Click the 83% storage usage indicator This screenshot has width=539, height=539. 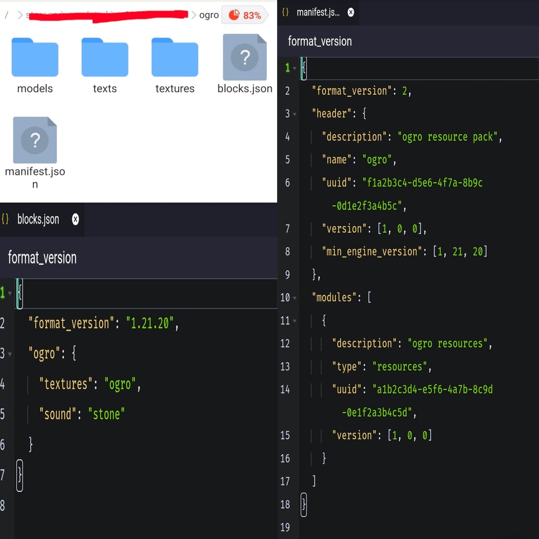pos(245,15)
